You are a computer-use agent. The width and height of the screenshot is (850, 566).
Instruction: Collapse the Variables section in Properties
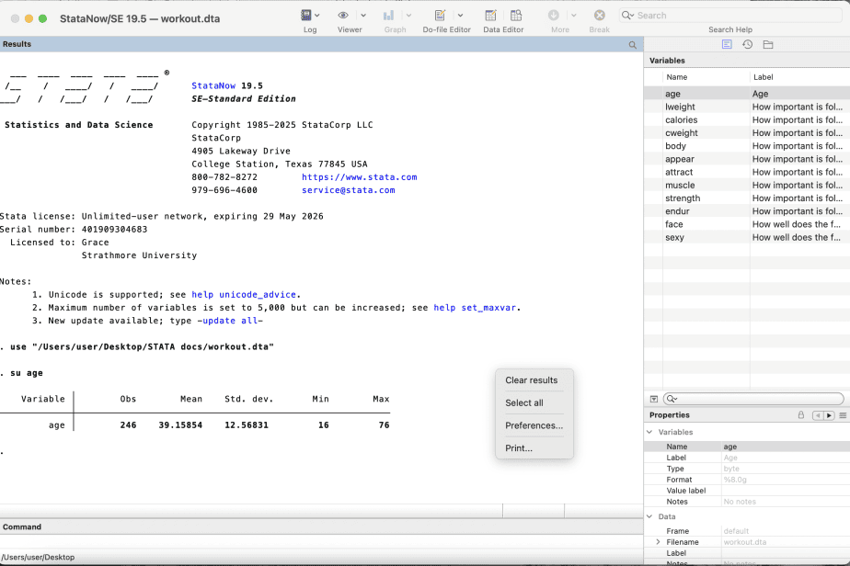pos(649,432)
